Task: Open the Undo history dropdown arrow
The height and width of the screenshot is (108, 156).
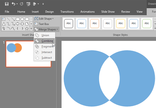Action: (17, 4)
